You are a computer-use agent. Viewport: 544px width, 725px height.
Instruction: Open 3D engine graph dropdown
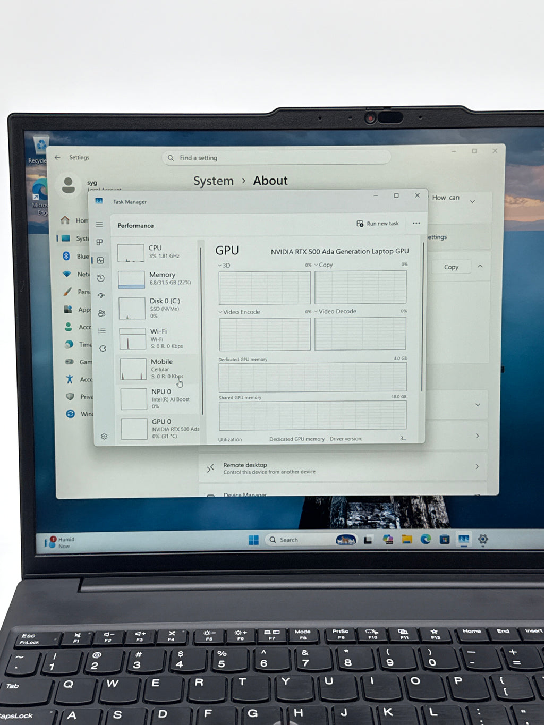(x=224, y=265)
